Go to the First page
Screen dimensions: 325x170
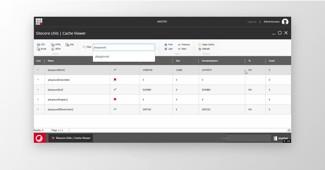(168, 45)
